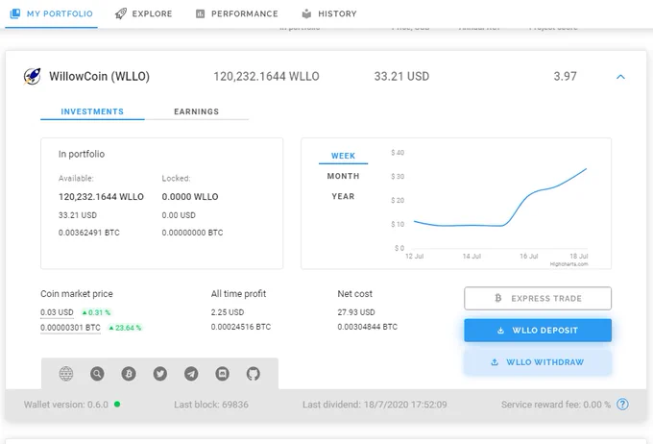Click the 0.0000 WLLO locked amount
The width and height of the screenshot is (653, 444).
(190, 197)
